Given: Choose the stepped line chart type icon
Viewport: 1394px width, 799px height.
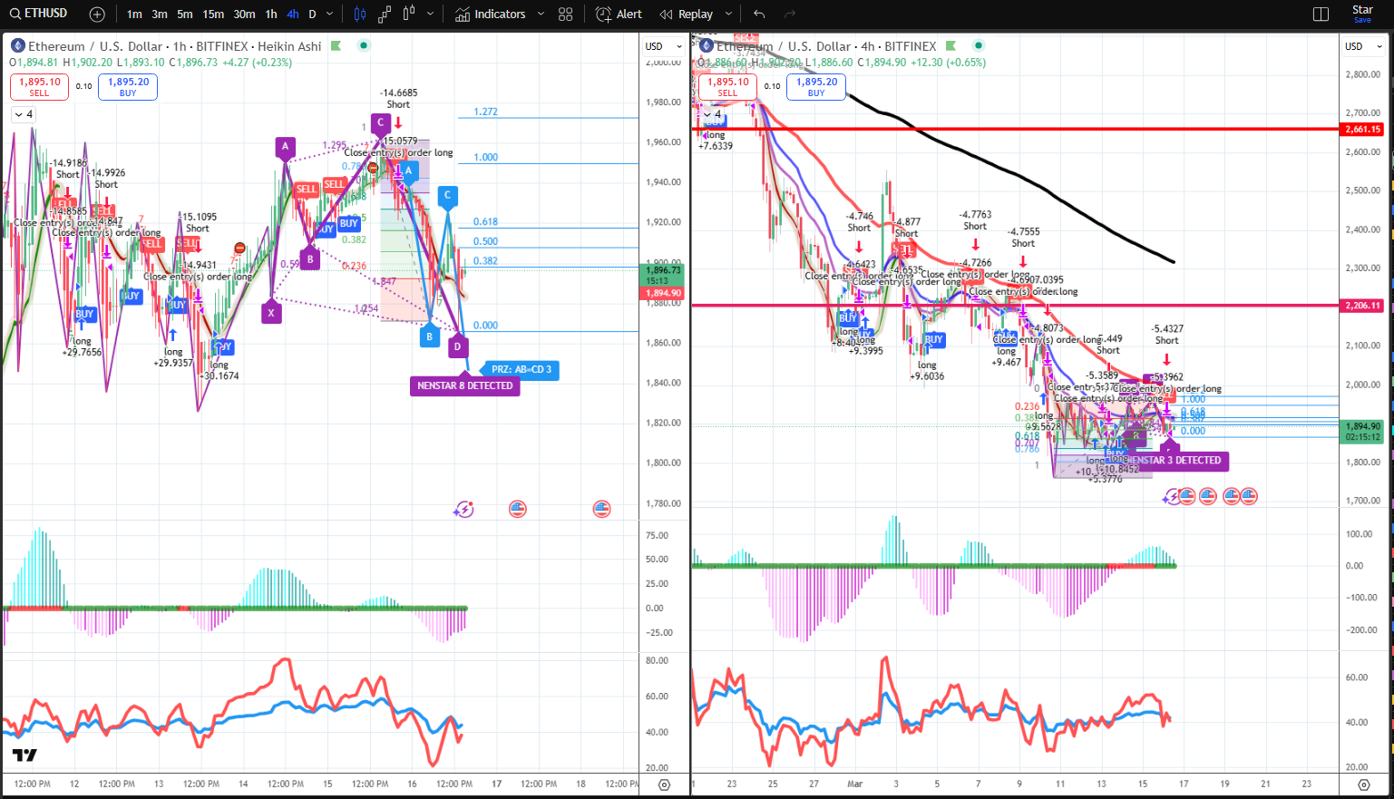Looking at the screenshot, I should pos(385,15).
